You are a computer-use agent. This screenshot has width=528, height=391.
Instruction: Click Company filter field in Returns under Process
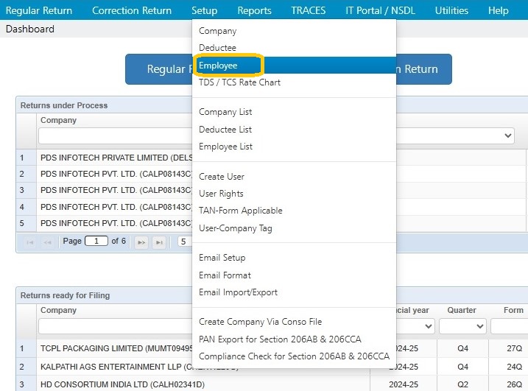(x=115, y=135)
